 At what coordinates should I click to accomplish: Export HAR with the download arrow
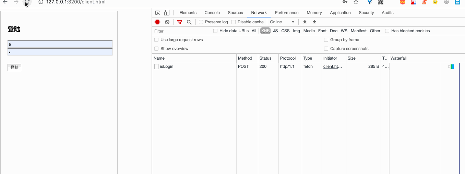coord(314,22)
